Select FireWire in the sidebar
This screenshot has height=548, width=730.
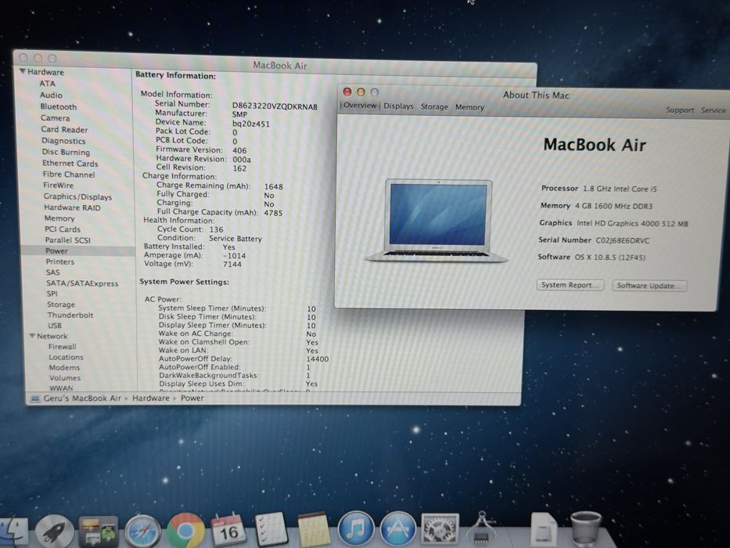[x=59, y=185]
